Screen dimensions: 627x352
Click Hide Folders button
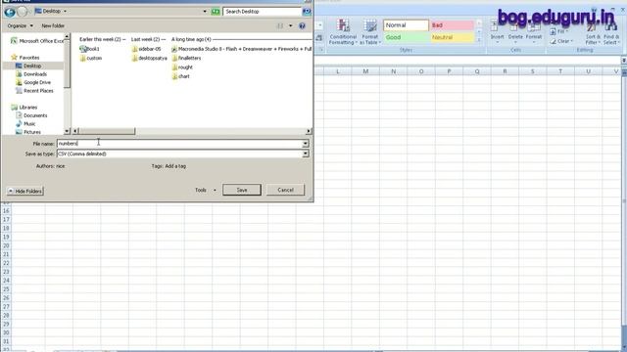pyautogui.click(x=25, y=192)
